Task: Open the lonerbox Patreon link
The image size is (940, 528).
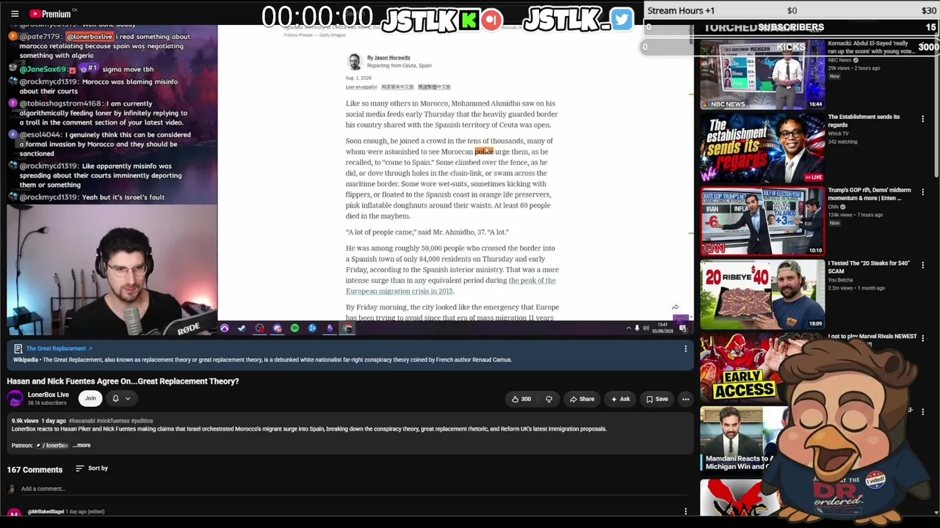Action: point(52,445)
